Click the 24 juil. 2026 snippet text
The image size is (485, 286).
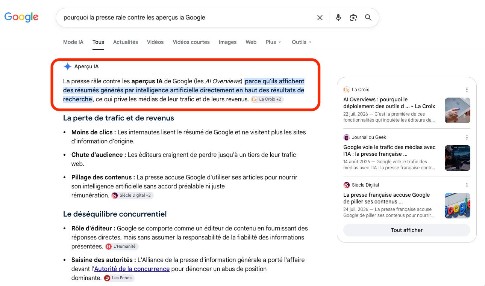tap(389, 212)
